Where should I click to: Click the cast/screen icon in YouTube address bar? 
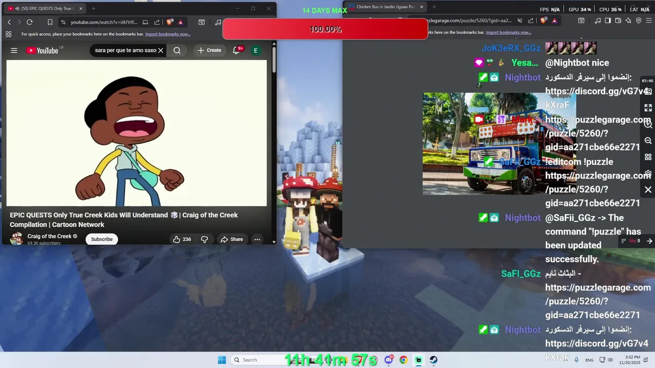coord(145,22)
